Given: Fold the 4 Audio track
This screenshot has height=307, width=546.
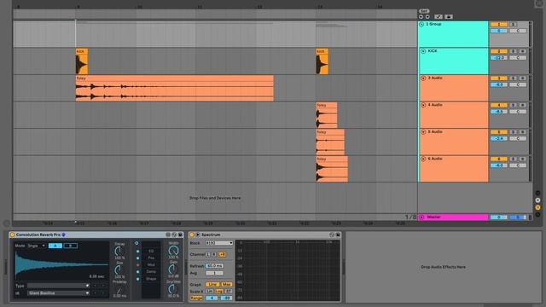Looking at the screenshot, I should [423, 105].
